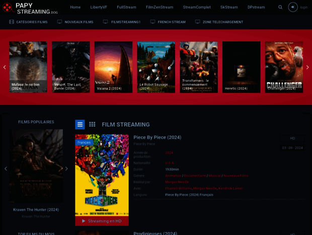
Task: Show previous film in Films Populaires
Action: tap(6, 168)
